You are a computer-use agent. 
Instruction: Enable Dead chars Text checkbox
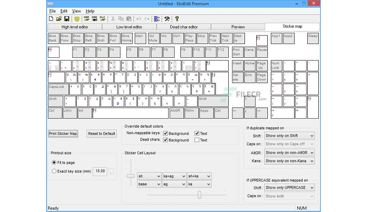click(x=197, y=140)
